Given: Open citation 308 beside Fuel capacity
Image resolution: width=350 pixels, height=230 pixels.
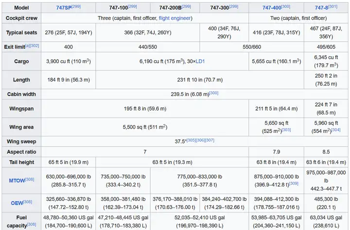Looking at the screenshot, I should pos(32,225).
